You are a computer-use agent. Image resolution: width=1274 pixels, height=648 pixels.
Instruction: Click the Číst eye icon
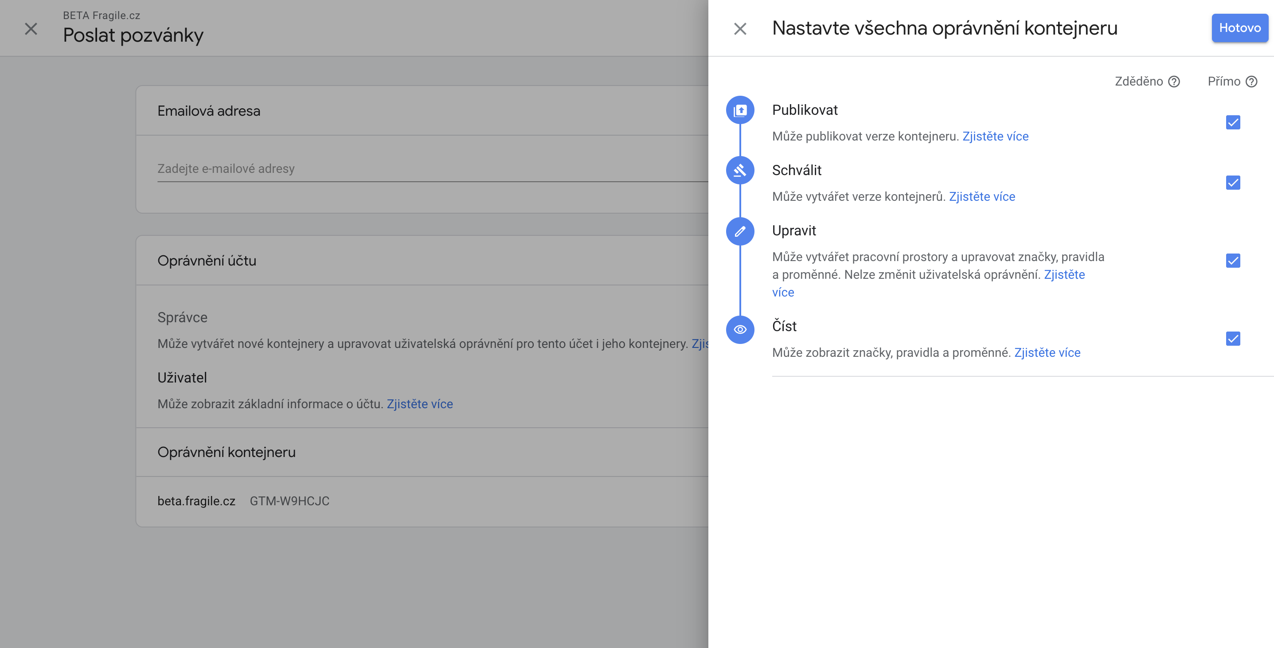pyautogui.click(x=740, y=329)
